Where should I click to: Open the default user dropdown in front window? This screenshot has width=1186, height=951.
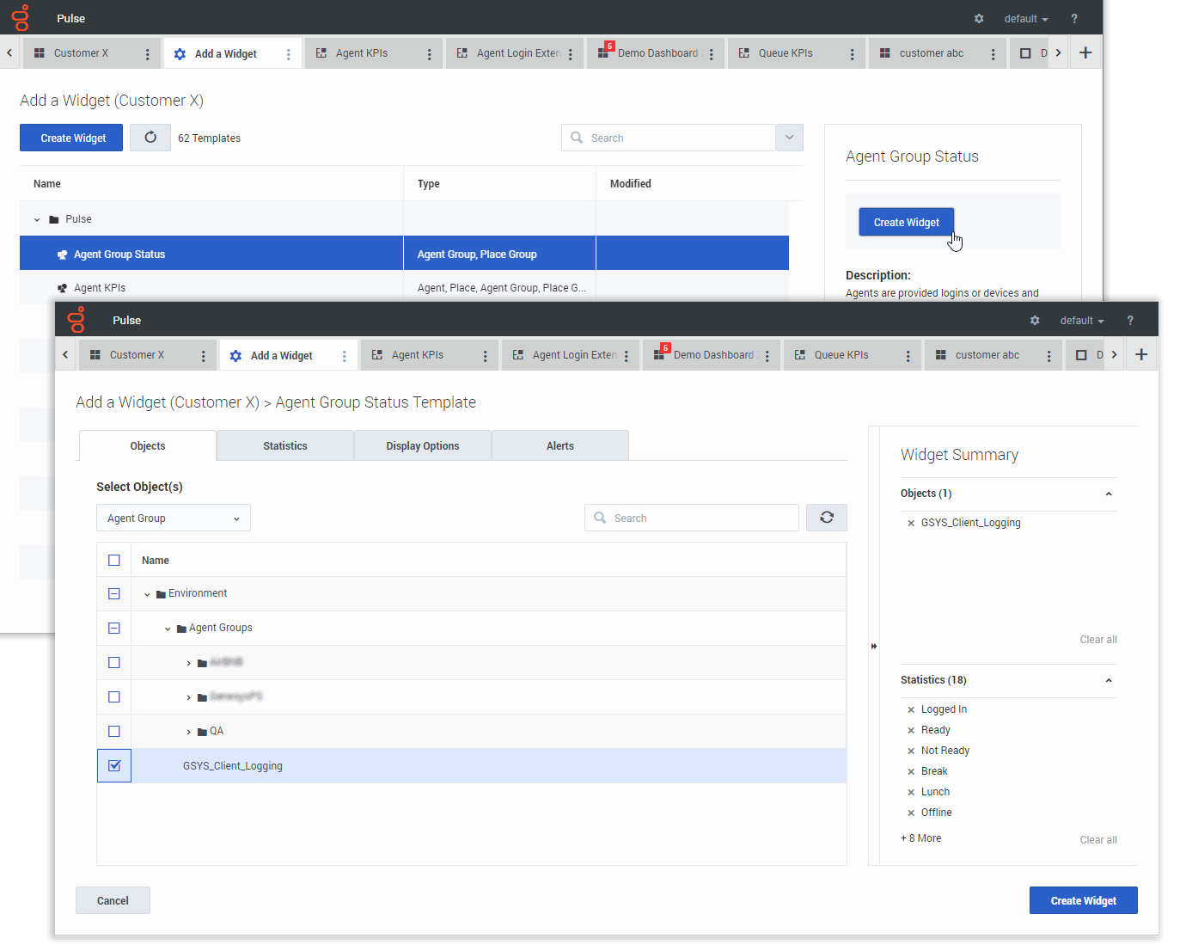pyautogui.click(x=1082, y=320)
